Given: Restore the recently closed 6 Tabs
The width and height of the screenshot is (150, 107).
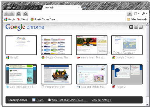Looking at the screenshot, I should (38, 100).
